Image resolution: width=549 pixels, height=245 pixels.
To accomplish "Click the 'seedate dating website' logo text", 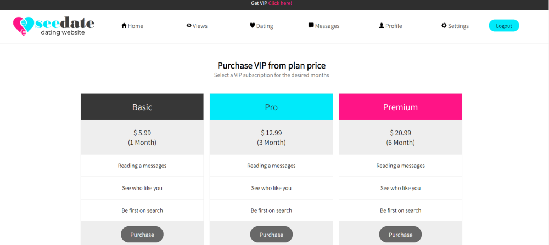I will pyautogui.click(x=65, y=26).
